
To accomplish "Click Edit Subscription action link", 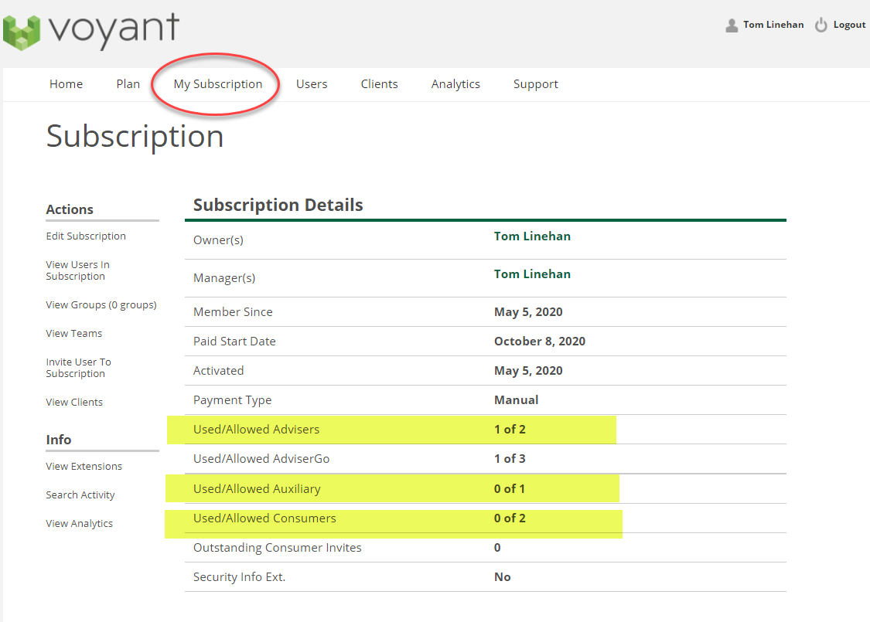I will (x=86, y=236).
